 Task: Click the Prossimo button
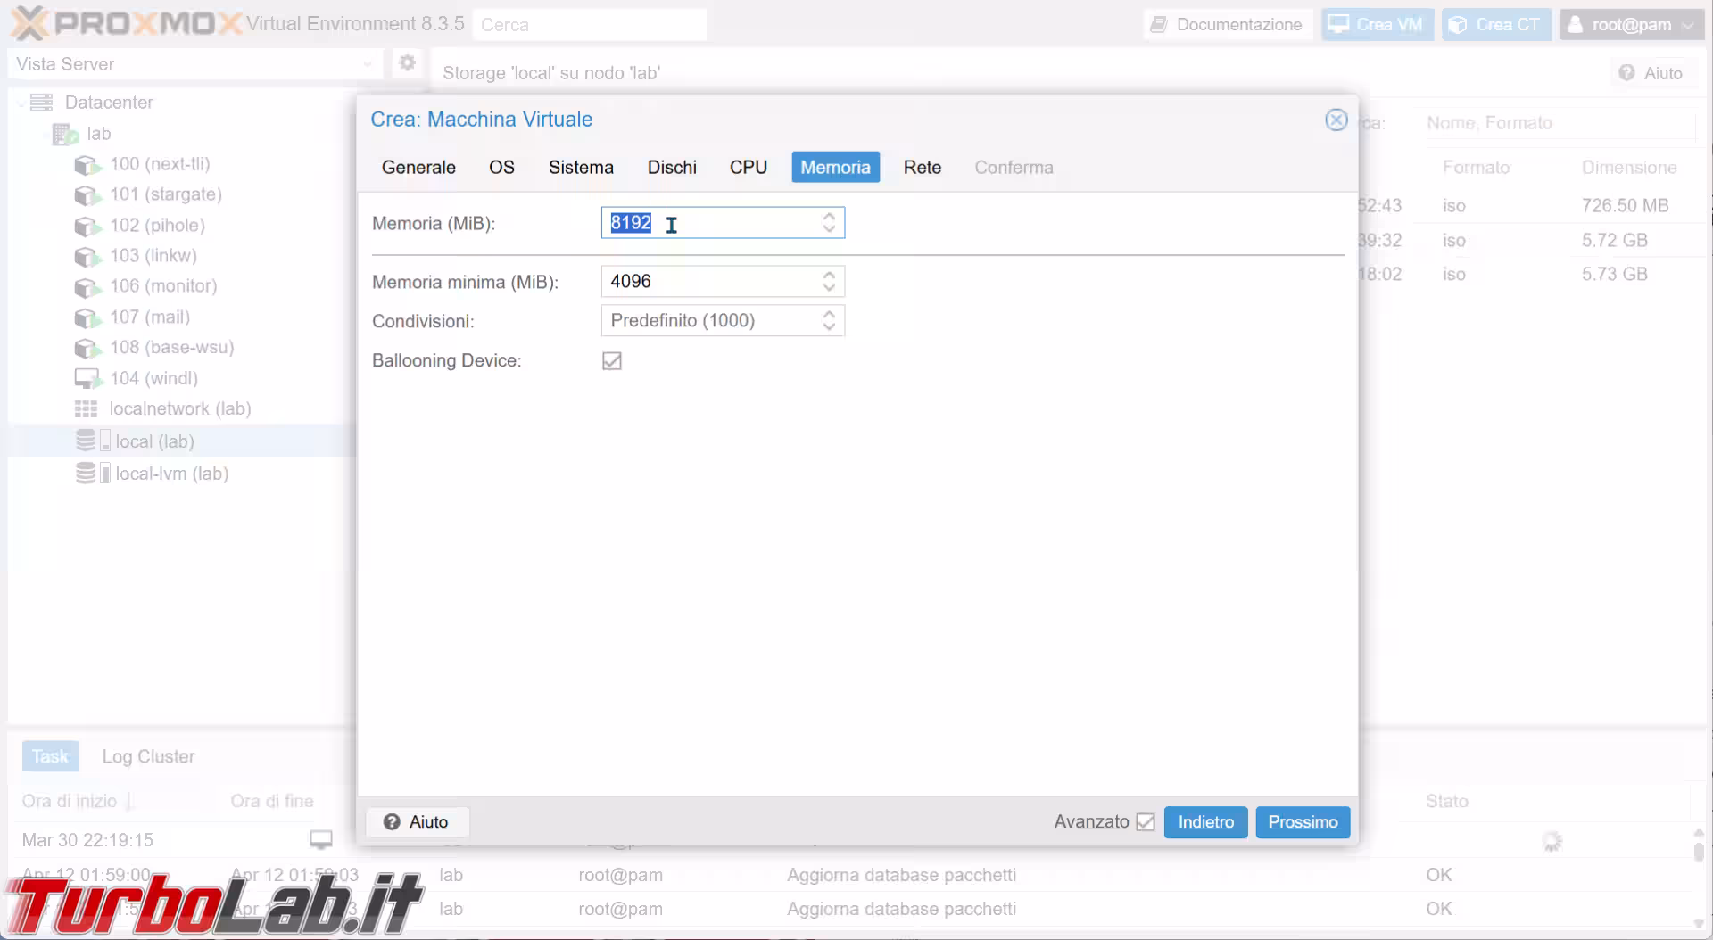(1302, 822)
